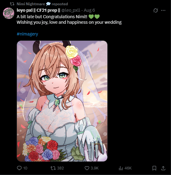
Task: Open the three-dot more options menu
Action: coord(163,10)
